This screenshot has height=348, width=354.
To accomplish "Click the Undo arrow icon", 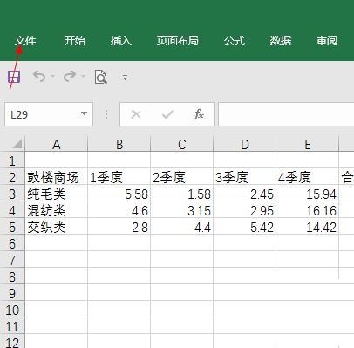I will pos(39,77).
